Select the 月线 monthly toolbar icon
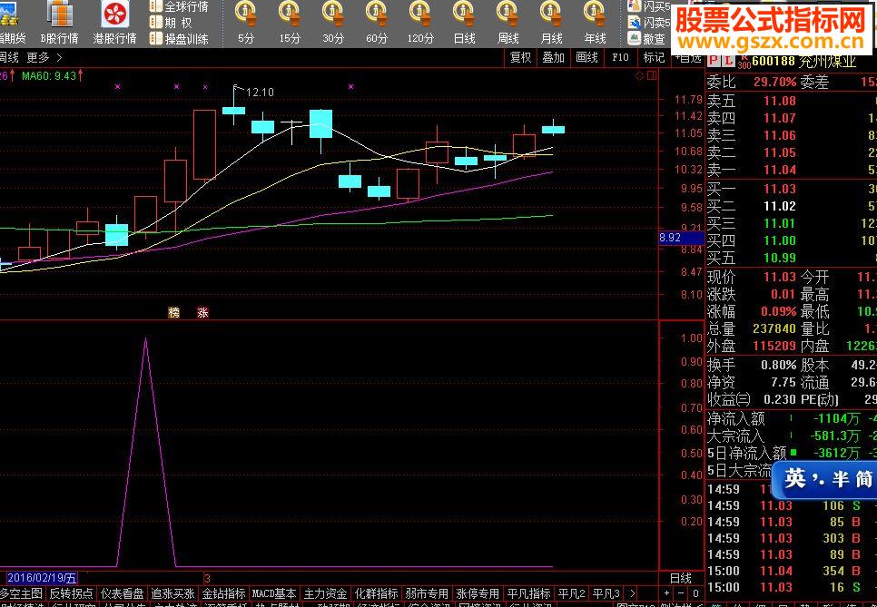 (x=551, y=24)
